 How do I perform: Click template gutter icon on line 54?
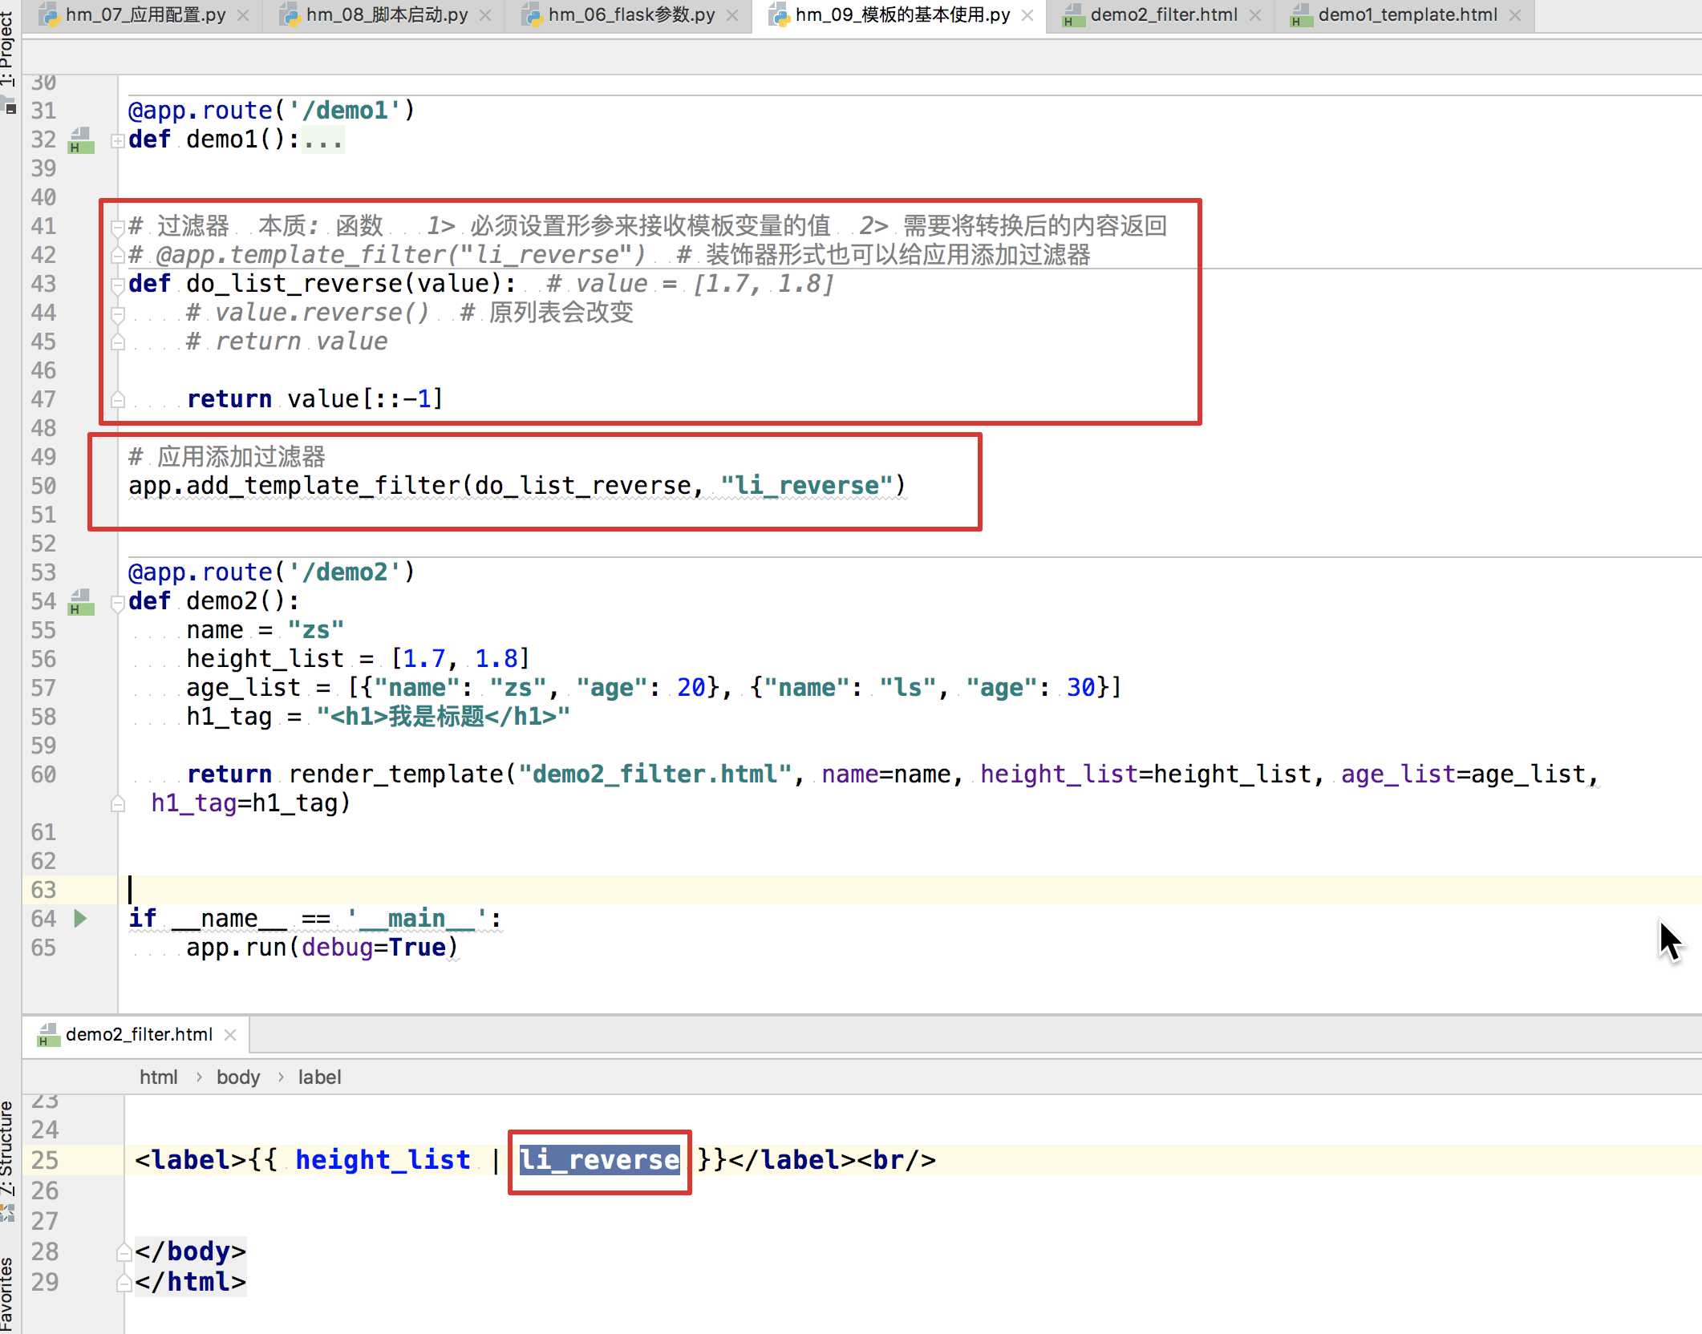click(81, 601)
